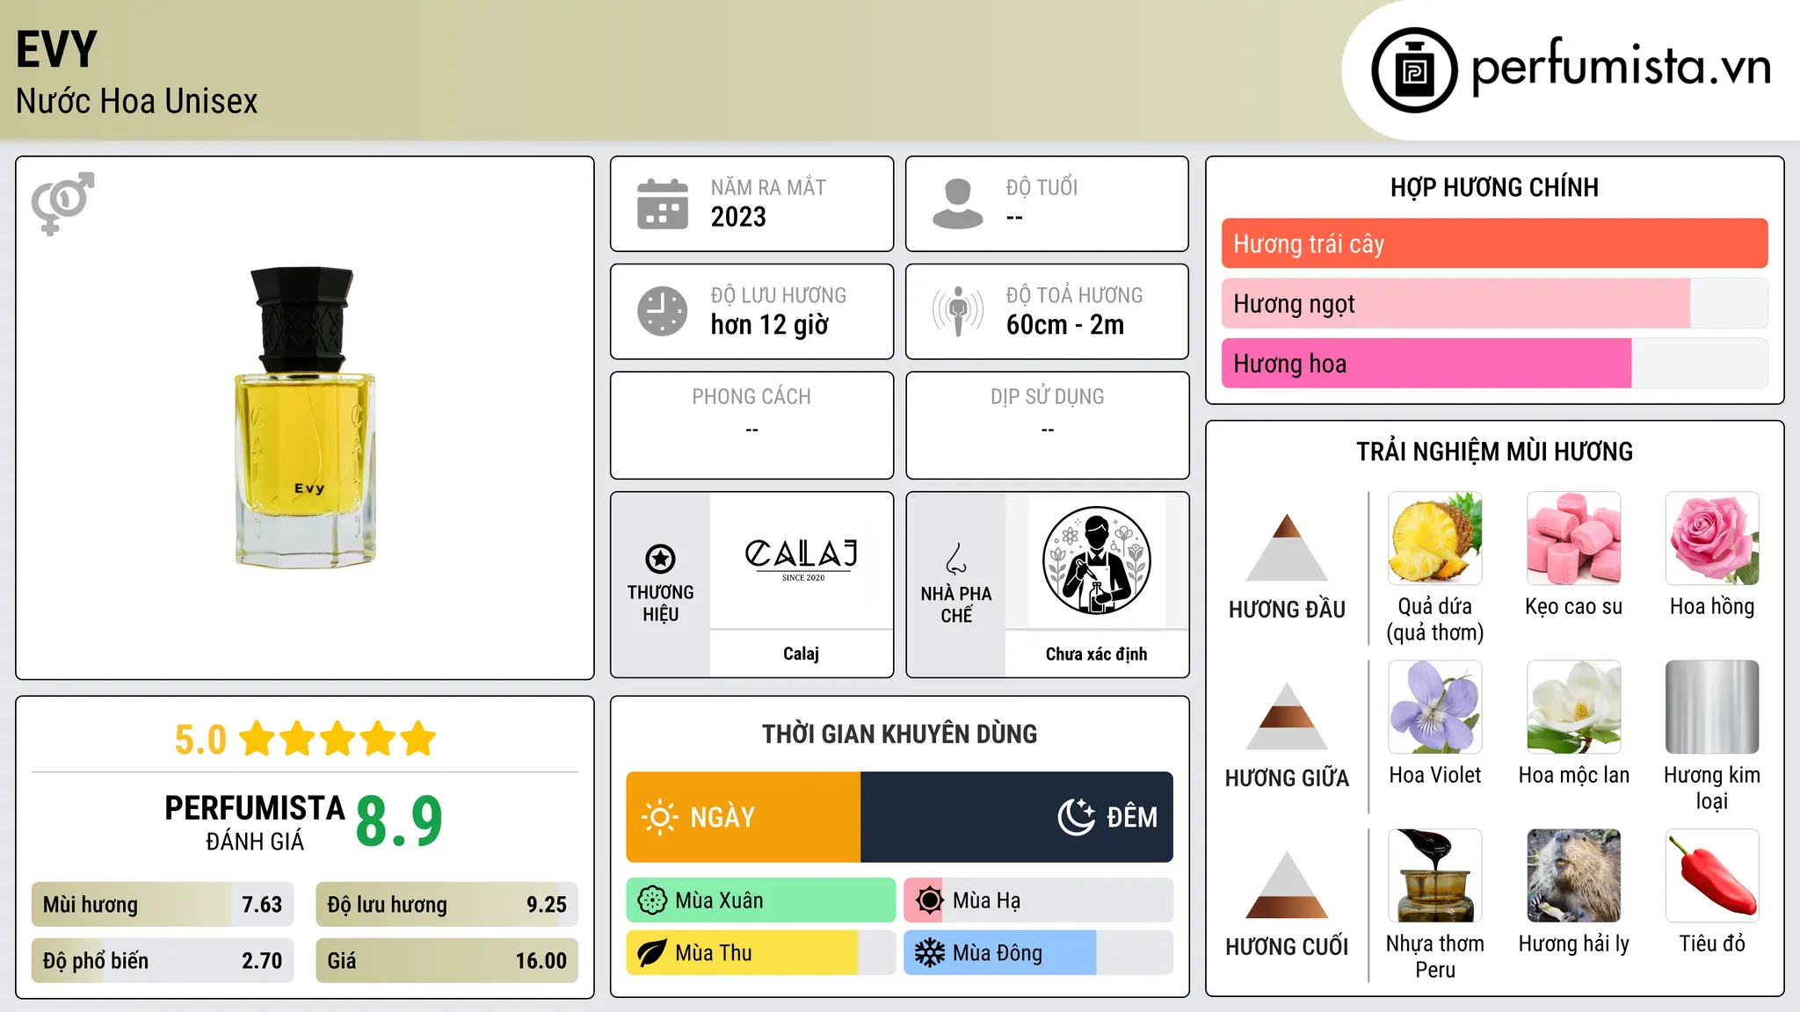Click the Giá score 16.00

[x=541, y=961]
